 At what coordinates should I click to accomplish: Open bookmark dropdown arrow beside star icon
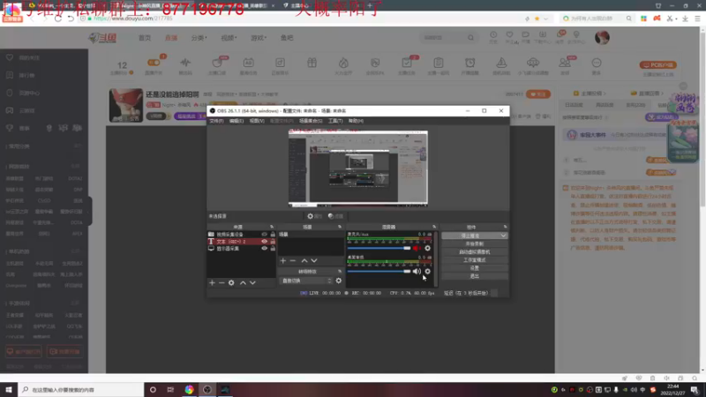(x=545, y=19)
